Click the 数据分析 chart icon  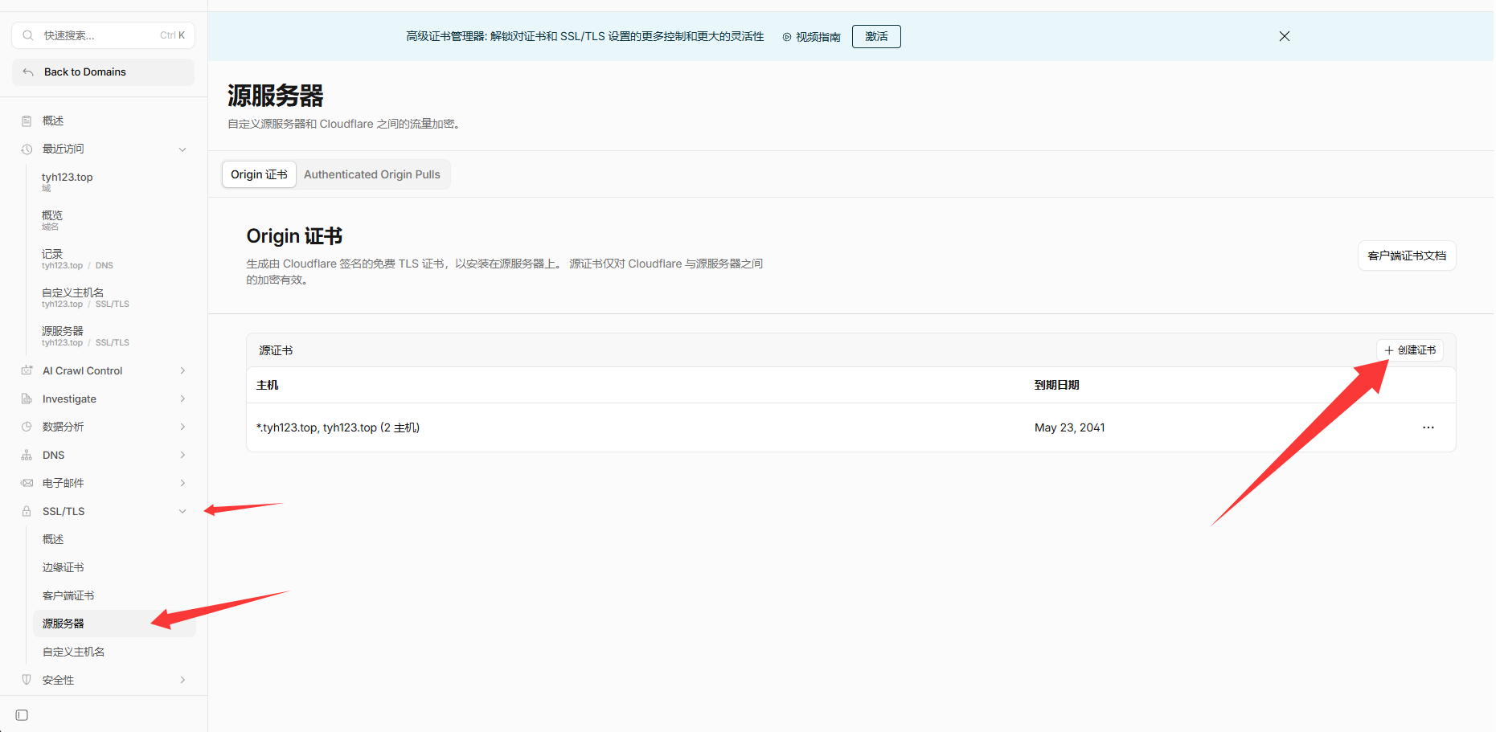pyautogui.click(x=27, y=427)
